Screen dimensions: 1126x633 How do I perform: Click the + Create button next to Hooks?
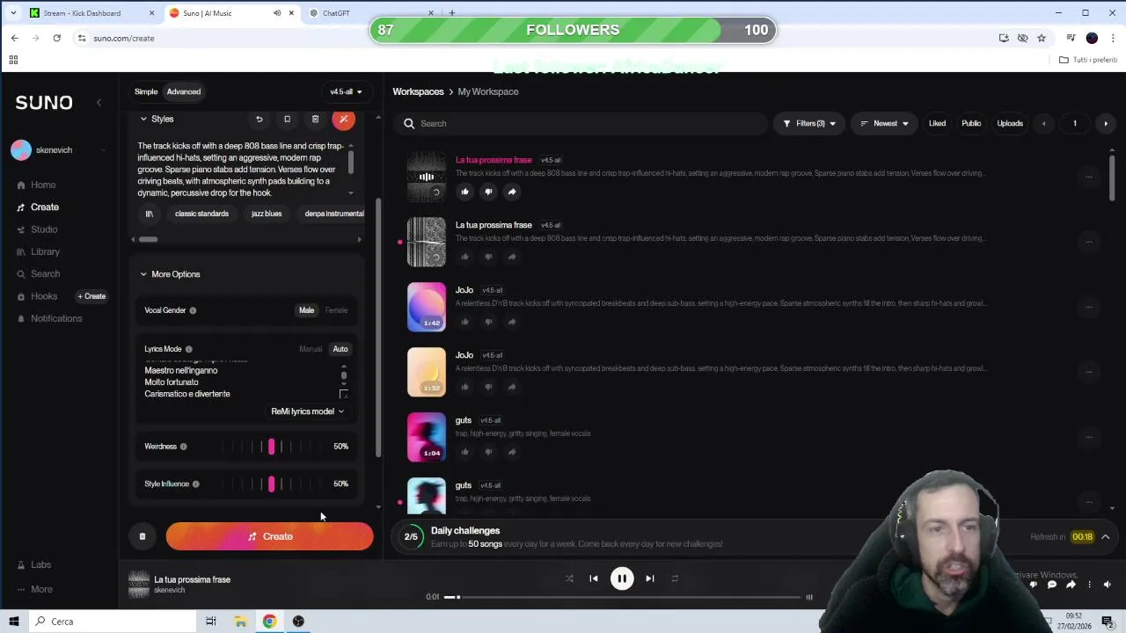[x=91, y=296]
